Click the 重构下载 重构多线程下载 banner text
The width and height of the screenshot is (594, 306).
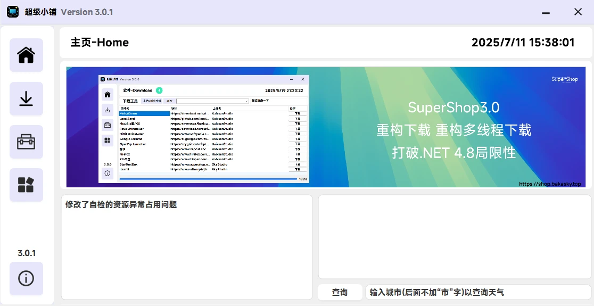(x=454, y=130)
